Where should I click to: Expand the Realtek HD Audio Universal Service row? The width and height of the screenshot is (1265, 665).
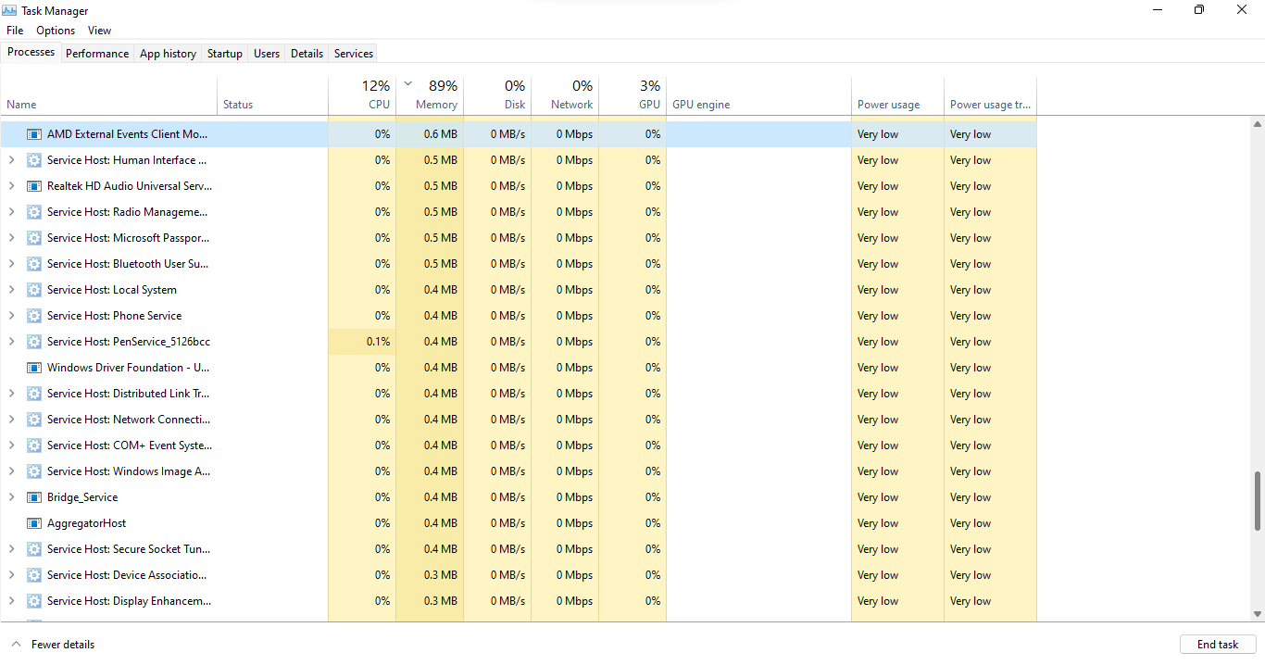pos(11,186)
